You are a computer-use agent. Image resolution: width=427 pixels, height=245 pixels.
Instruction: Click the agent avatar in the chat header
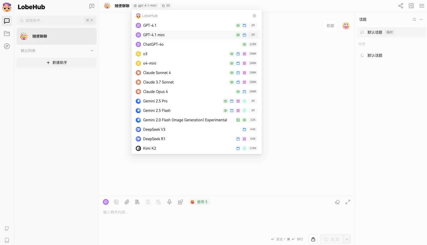[x=107, y=6]
